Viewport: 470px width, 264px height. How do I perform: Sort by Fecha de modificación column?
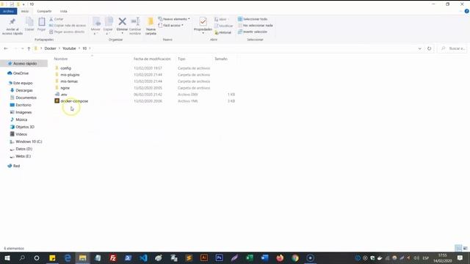tap(152, 59)
